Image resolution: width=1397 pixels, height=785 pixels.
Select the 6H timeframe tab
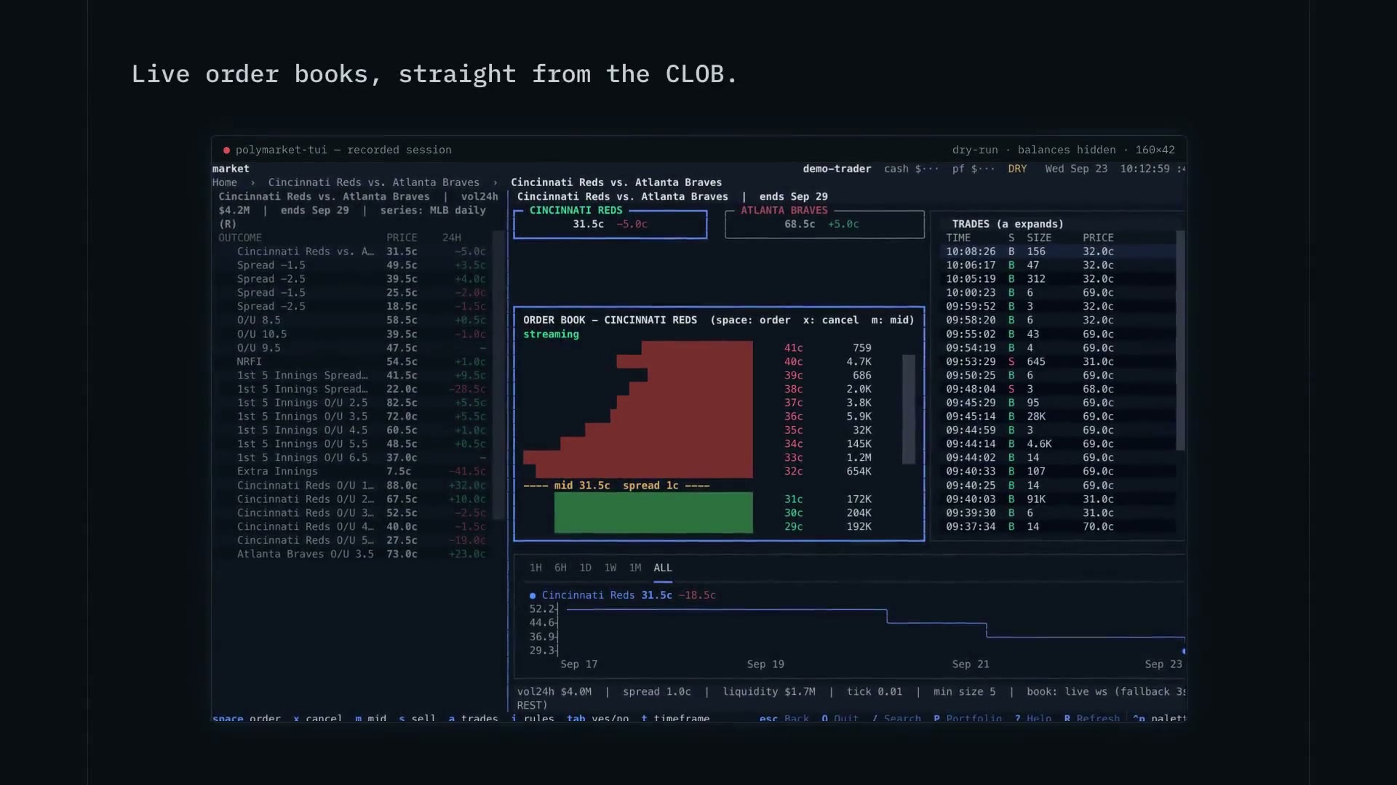pyautogui.click(x=560, y=568)
